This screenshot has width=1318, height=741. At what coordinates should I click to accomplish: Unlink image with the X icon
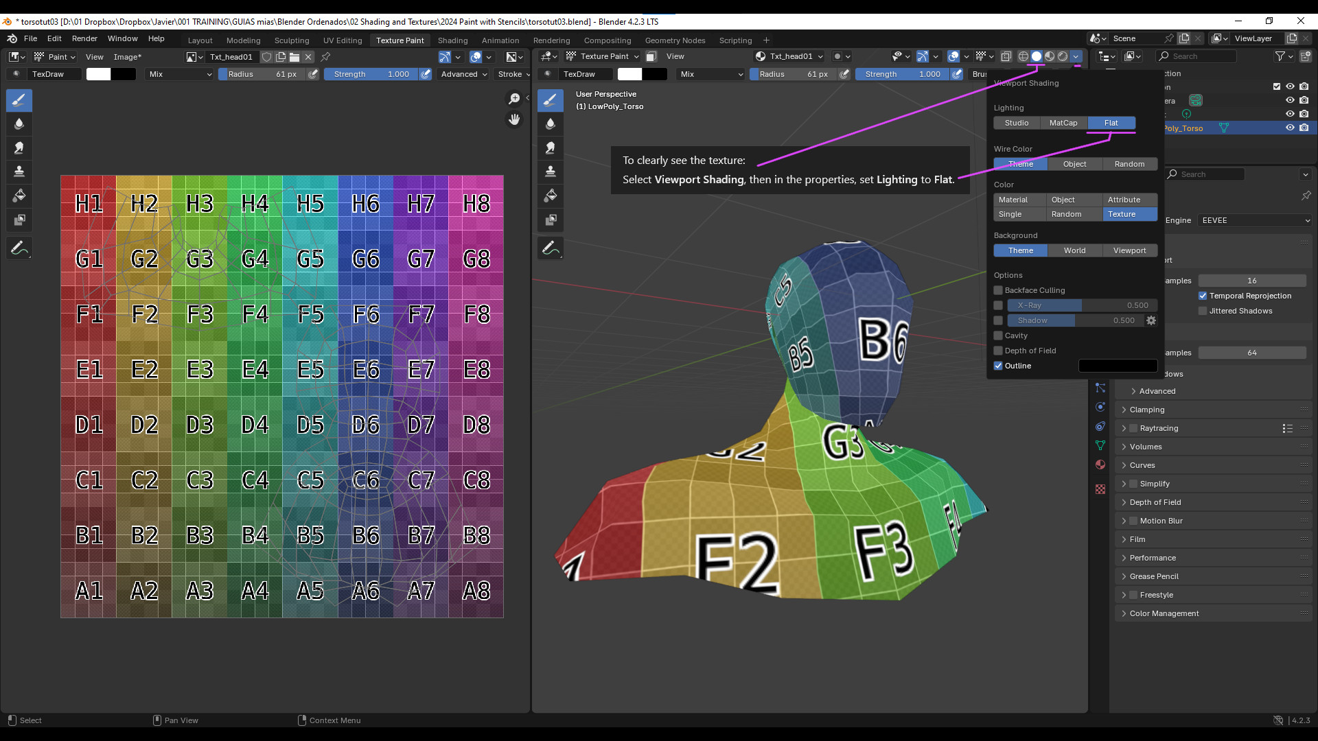[x=308, y=57]
